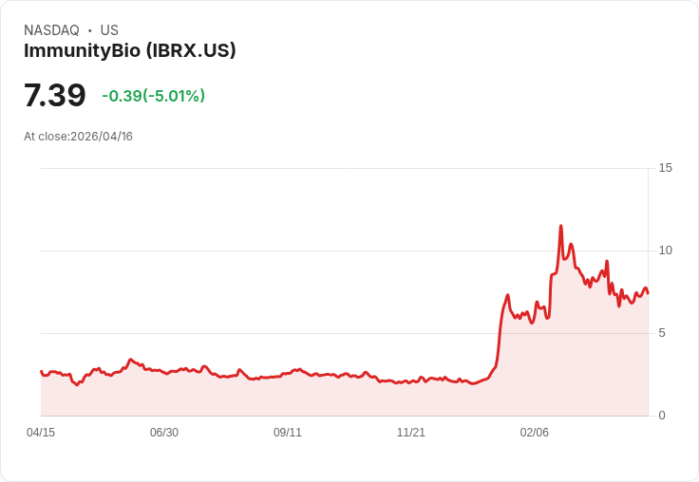Click the 0 value on price axis
This screenshot has height=482, width=699.
pos(662,416)
